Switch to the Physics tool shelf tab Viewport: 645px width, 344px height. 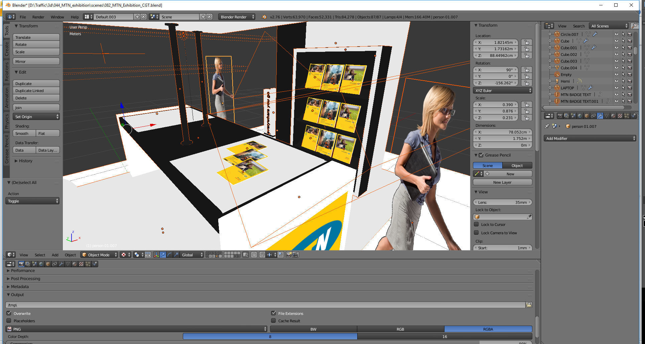(6, 121)
